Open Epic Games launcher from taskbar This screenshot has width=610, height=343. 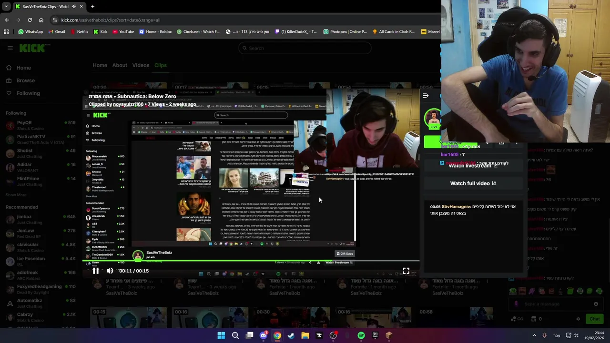375,335
